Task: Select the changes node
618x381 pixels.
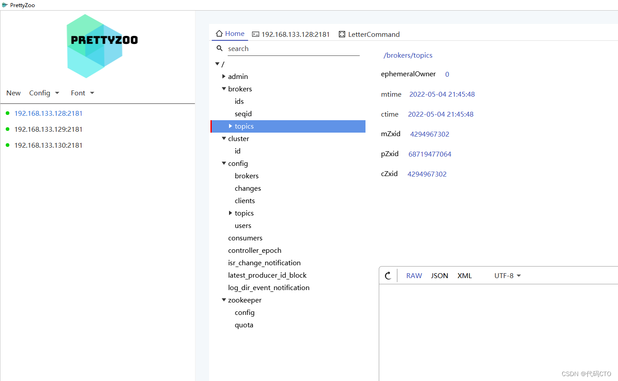Action: (248, 188)
